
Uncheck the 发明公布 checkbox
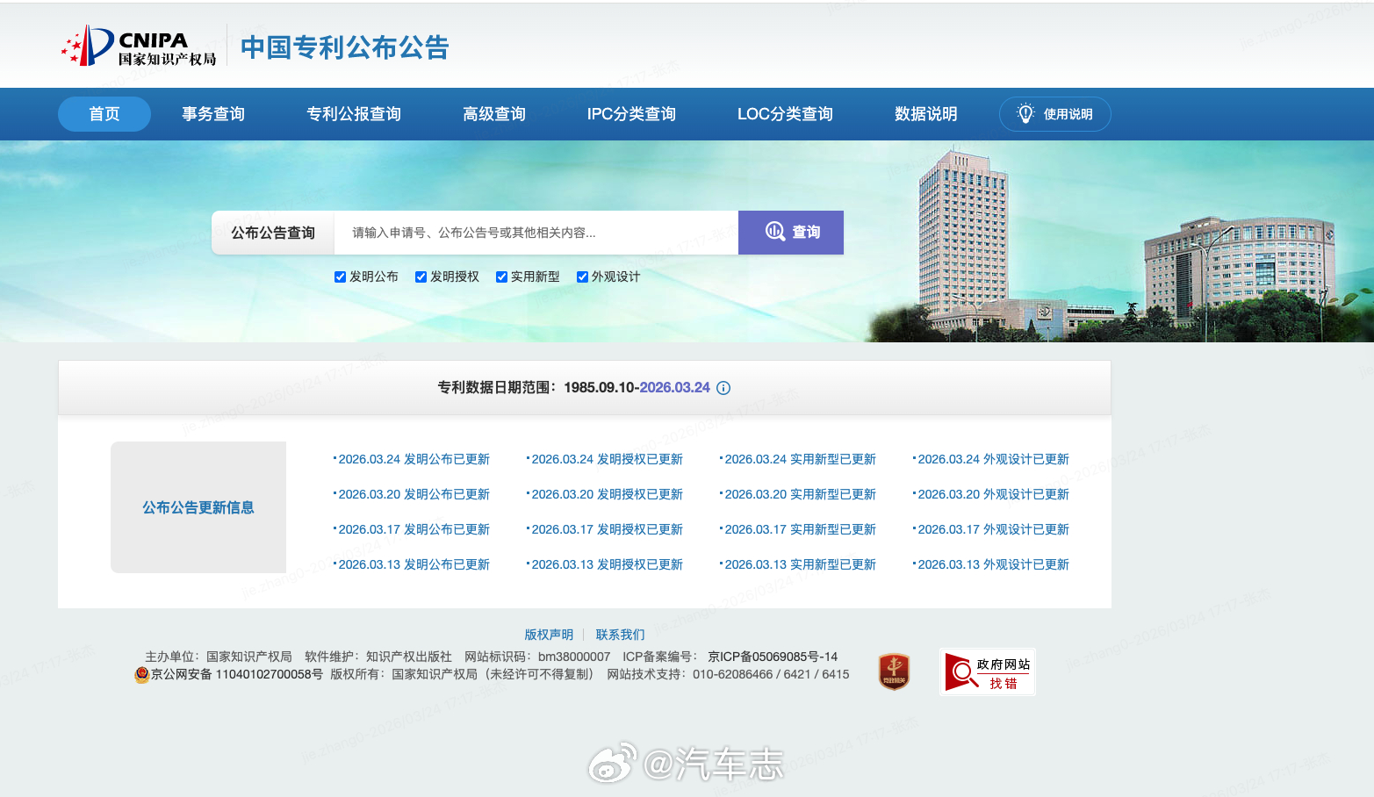point(340,276)
